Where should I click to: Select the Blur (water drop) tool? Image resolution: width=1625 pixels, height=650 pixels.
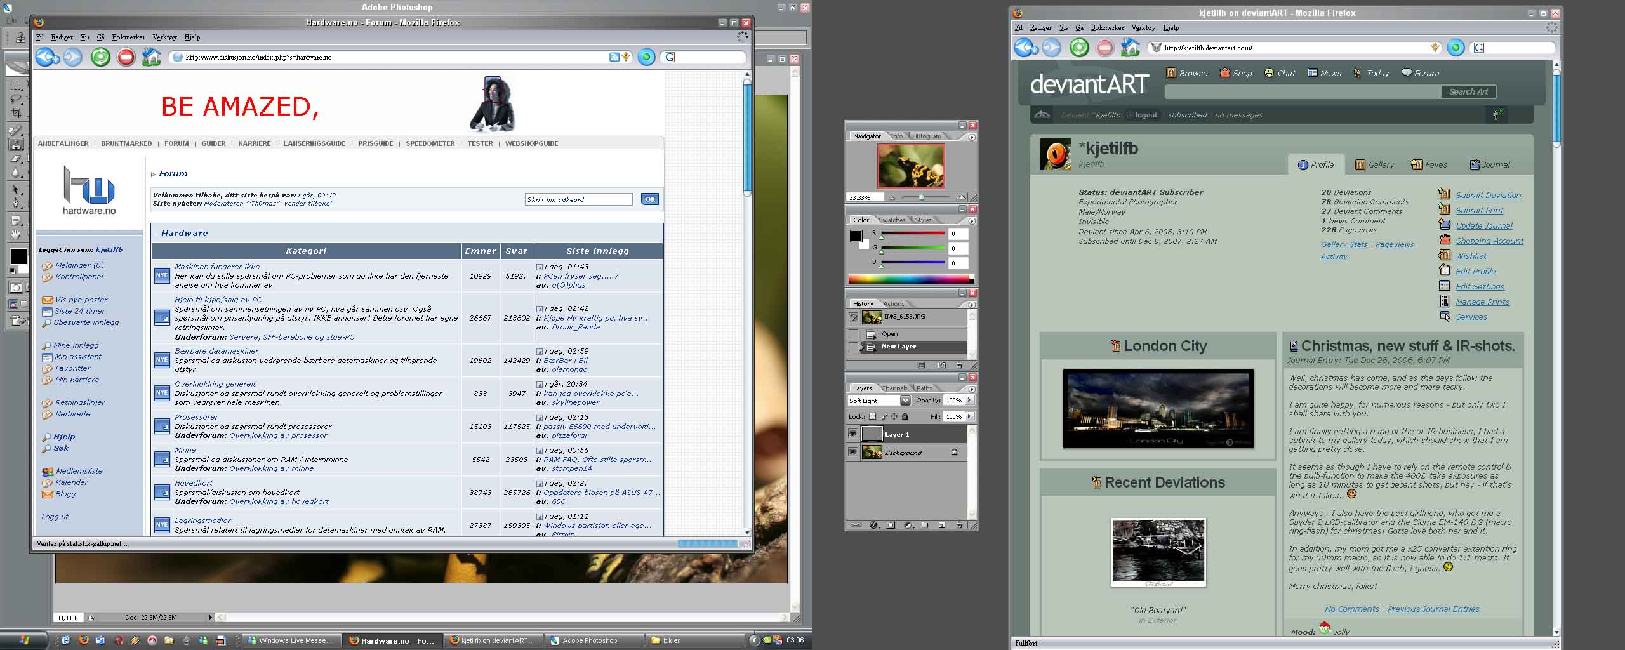[x=17, y=173]
